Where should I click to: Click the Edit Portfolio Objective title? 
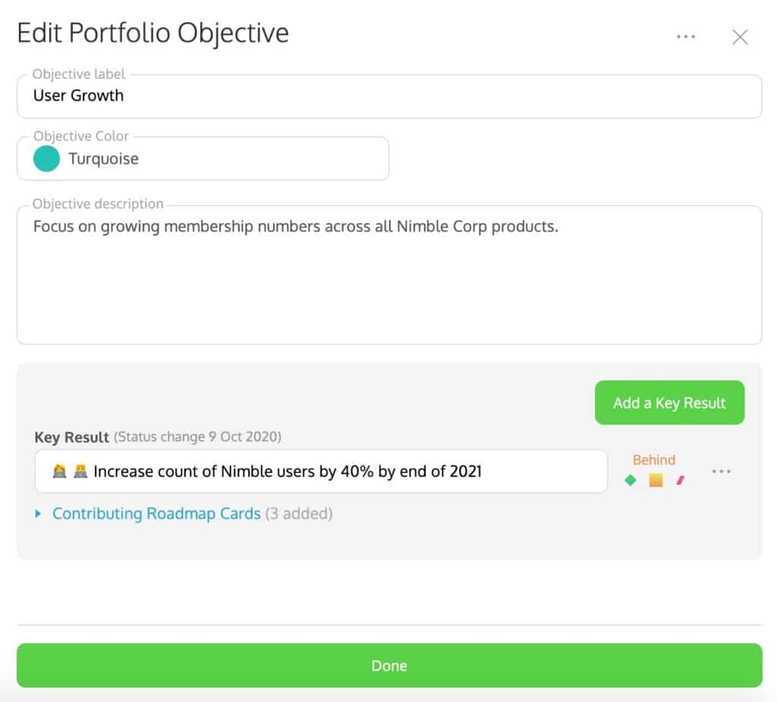click(x=152, y=33)
